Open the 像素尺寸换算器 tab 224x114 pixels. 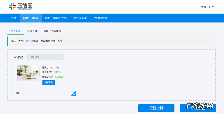coord(52,31)
